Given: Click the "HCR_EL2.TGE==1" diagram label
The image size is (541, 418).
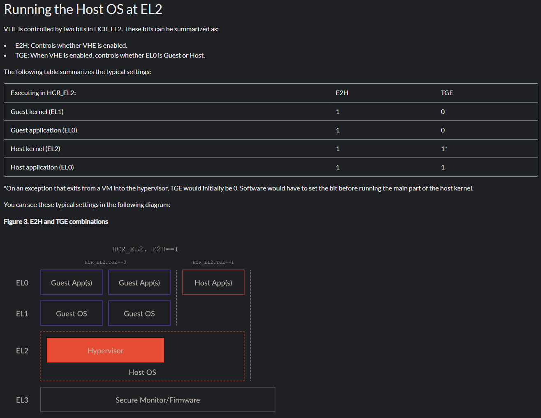Looking at the screenshot, I should [213, 262].
